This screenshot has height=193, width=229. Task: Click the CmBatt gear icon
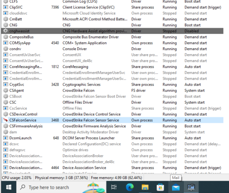pyautogui.click(x=6, y=19)
